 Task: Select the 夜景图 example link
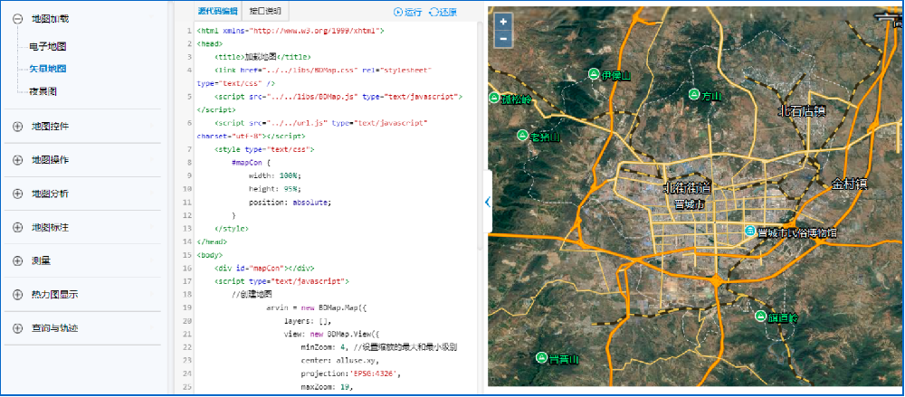tap(43, 90)
